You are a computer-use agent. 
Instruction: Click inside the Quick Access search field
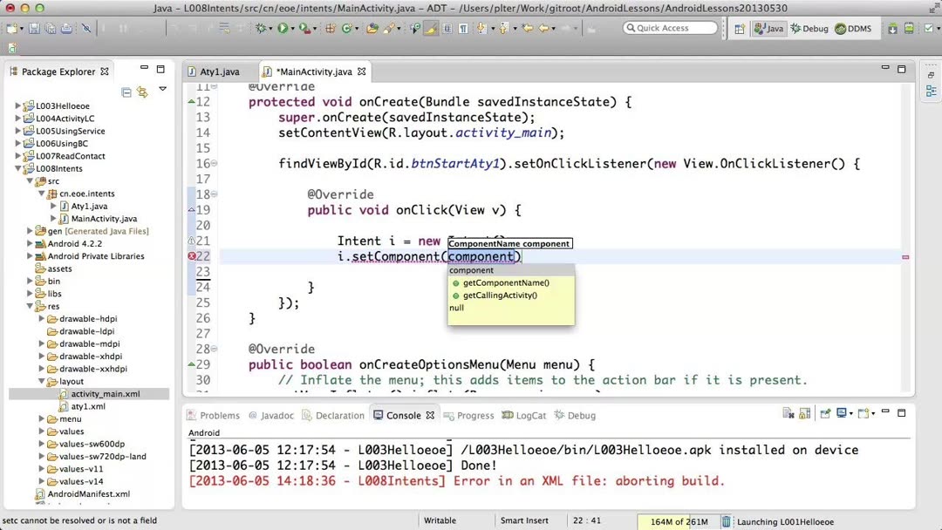[x=670, y=27]
